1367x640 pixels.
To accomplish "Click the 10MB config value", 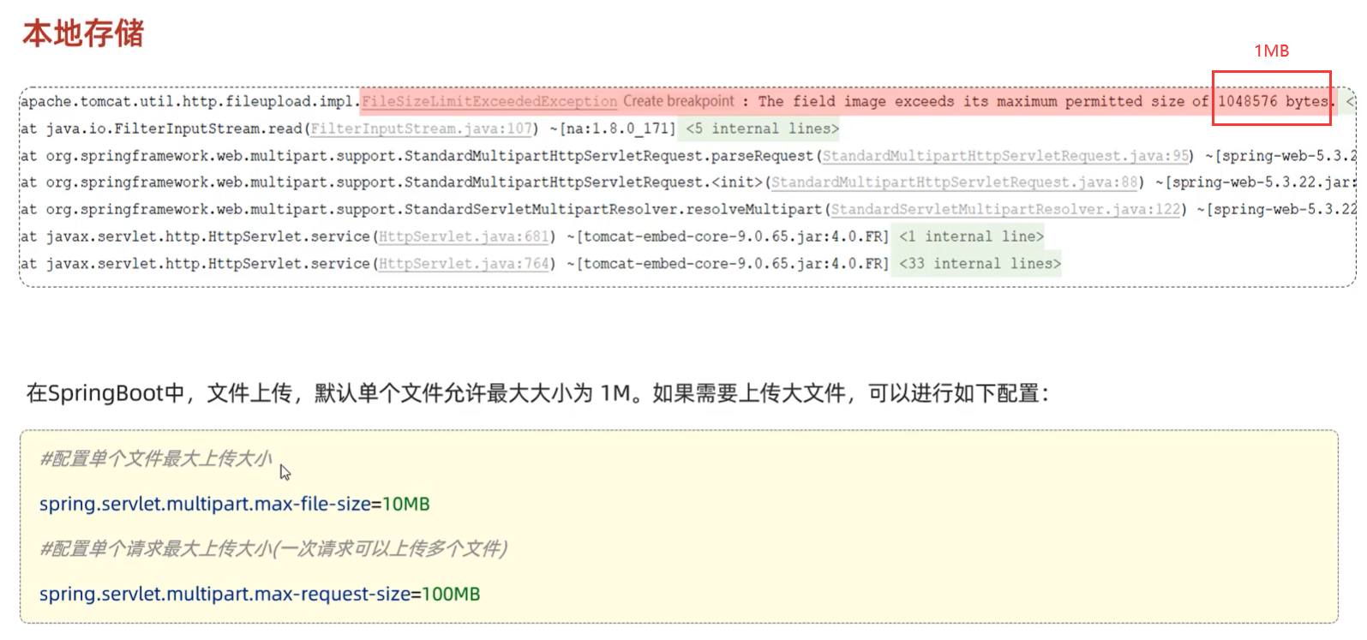I will tap(406, 504).
